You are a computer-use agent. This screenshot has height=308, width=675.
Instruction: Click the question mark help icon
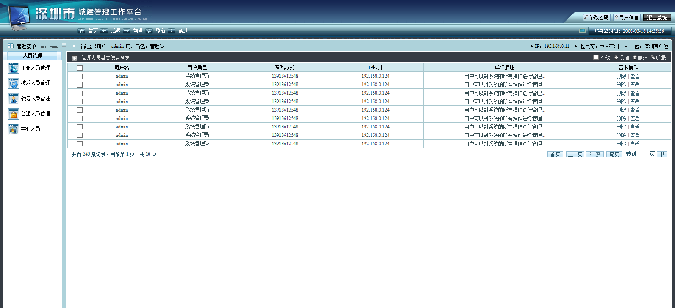pyautogui.click(x=172, y=31)
